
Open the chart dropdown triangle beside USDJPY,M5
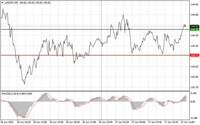pyautogui.click(x=2, y=3)
